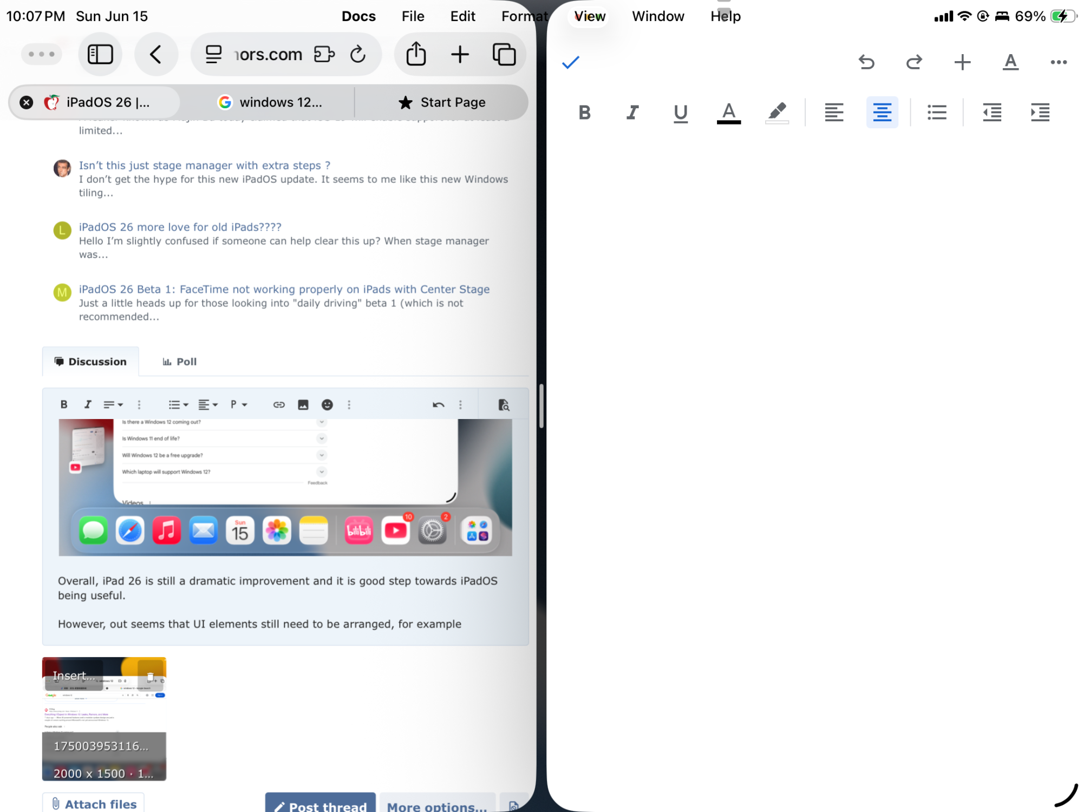Open FaceTime not working Beta 1 thread
1083x812 pixels.
coord(284,289)
